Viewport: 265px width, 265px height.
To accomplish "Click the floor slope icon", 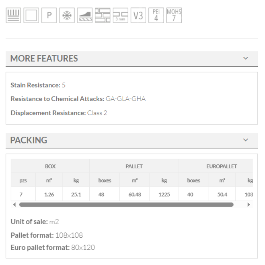I will click(x=85, y=16).
